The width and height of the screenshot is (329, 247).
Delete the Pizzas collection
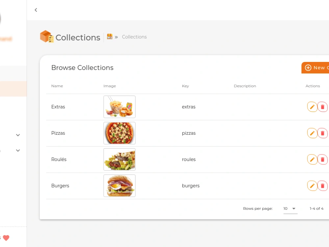coord(322,133)
